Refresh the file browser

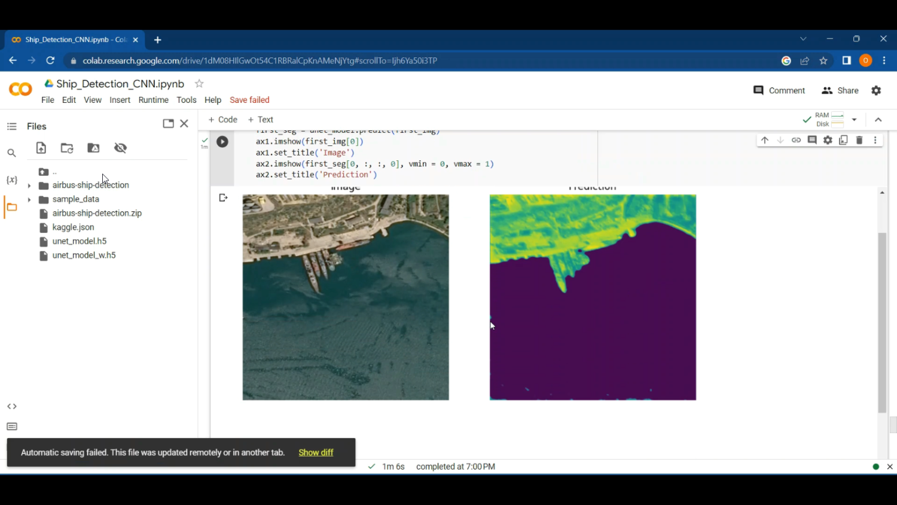point(66,148)
